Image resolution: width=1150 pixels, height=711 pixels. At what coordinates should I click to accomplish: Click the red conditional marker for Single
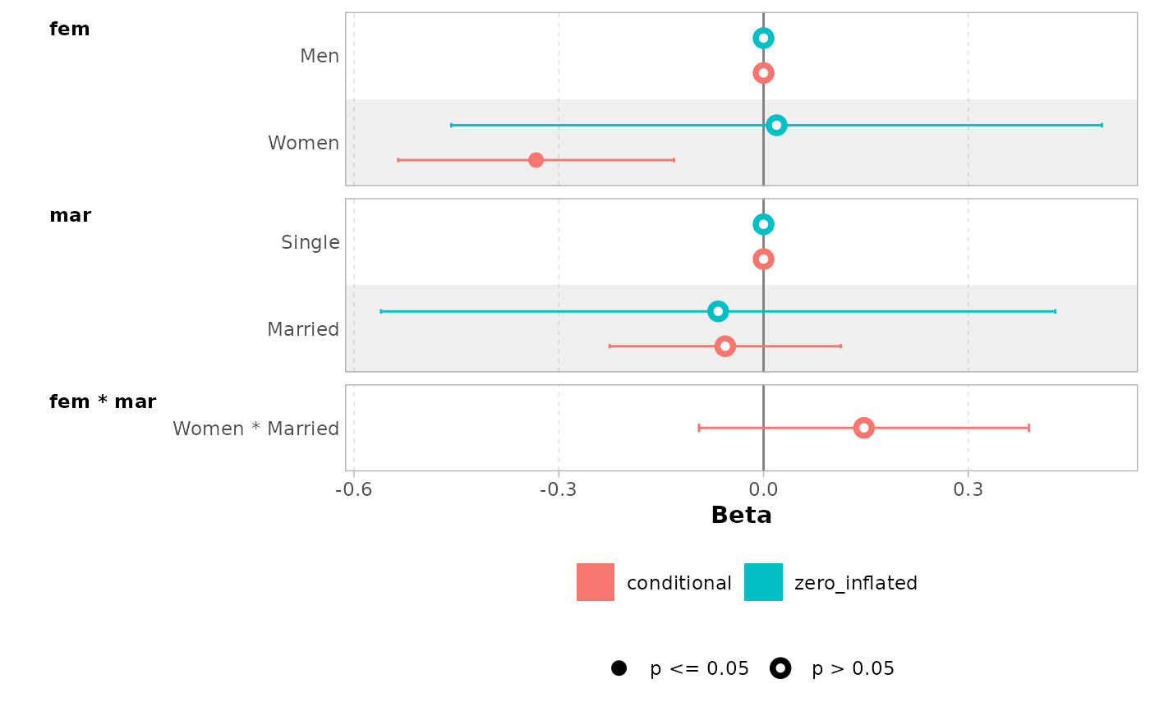pos(763,259)
